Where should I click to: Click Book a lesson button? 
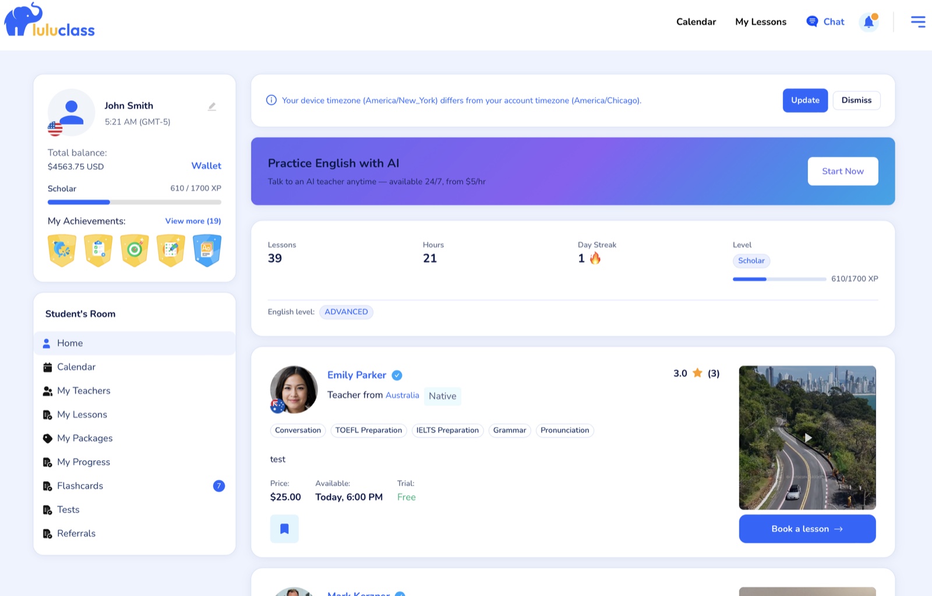(x=807, y=529)
